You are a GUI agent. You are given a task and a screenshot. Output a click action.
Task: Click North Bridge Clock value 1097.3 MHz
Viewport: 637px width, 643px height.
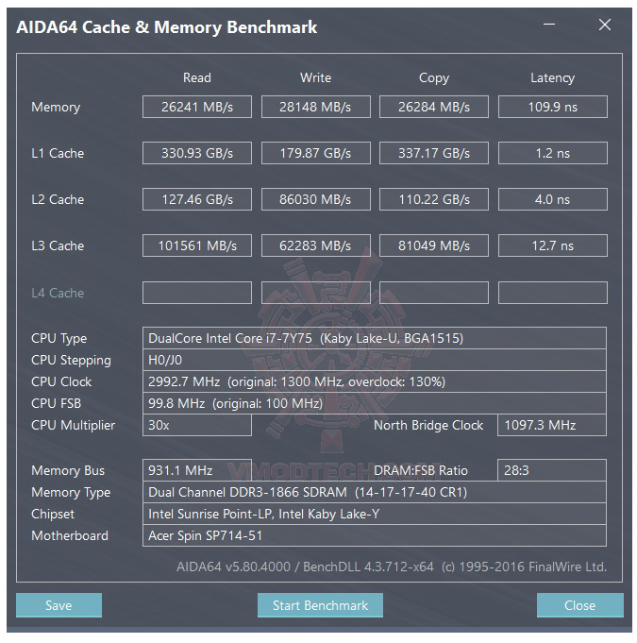coord(552,425)
